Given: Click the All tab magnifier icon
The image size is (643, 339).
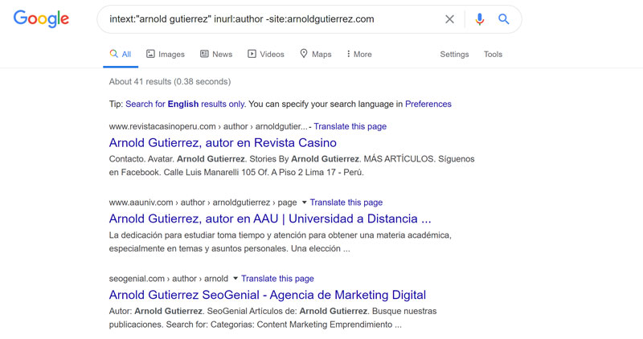Looking at the screenshot, I should pyautogui.click(x=113, y=54).
